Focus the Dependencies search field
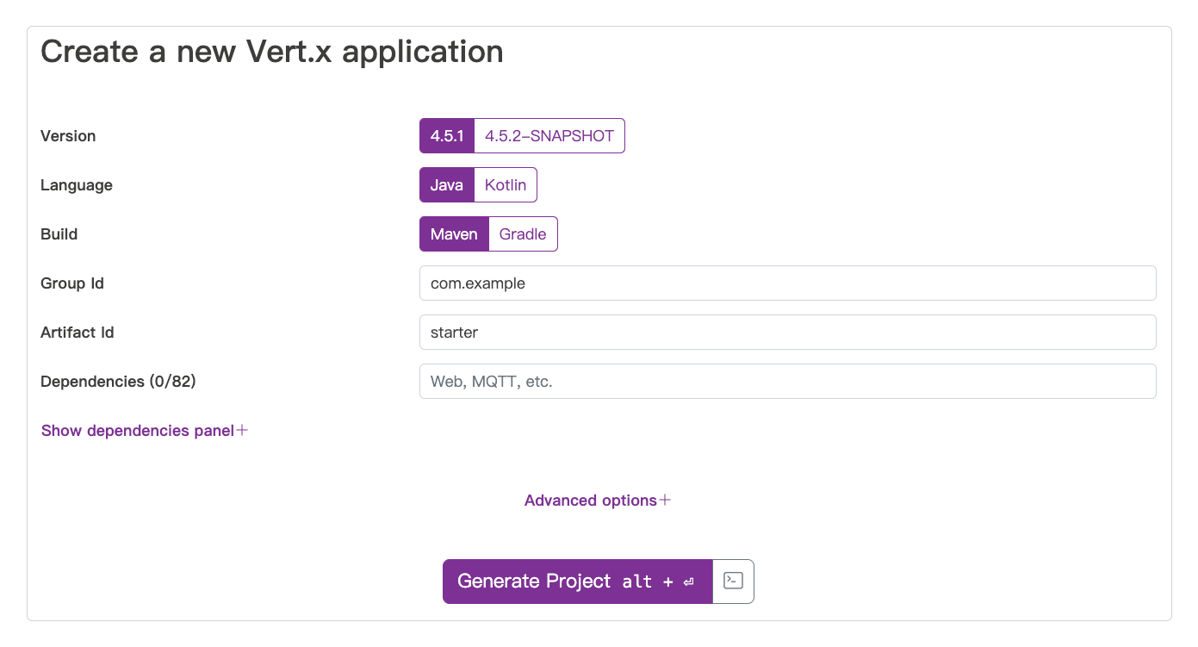This screenshot has height=647, width=1198. point(787,382)
